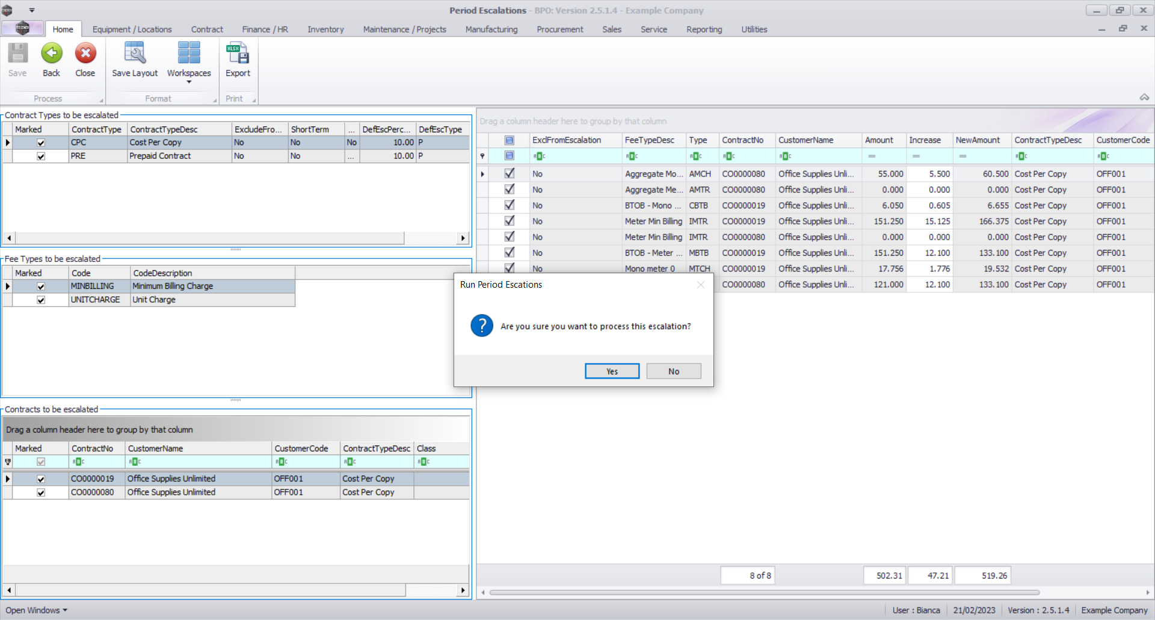
Task: Open the Procurement ribbon tab
Action: tap(559, 29)
